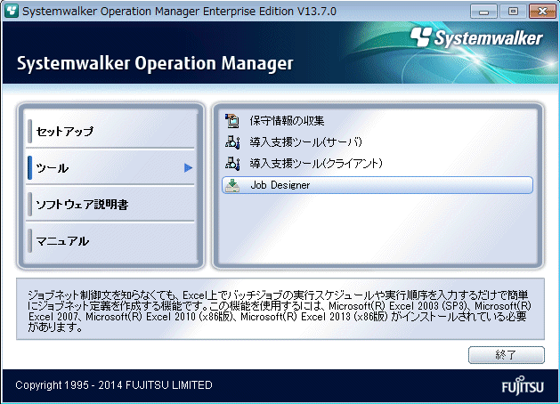Maximize the Systemwalker window

point(513,12)
